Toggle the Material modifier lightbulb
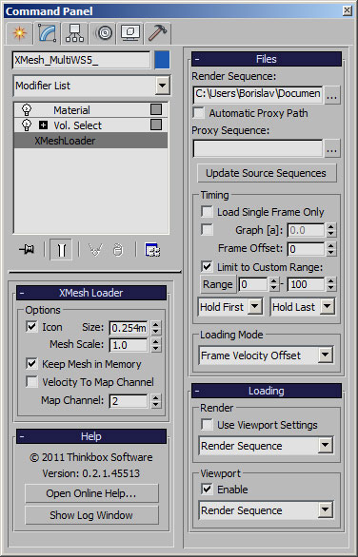Viewport: 358px width, 557px height. click(27, 109)
